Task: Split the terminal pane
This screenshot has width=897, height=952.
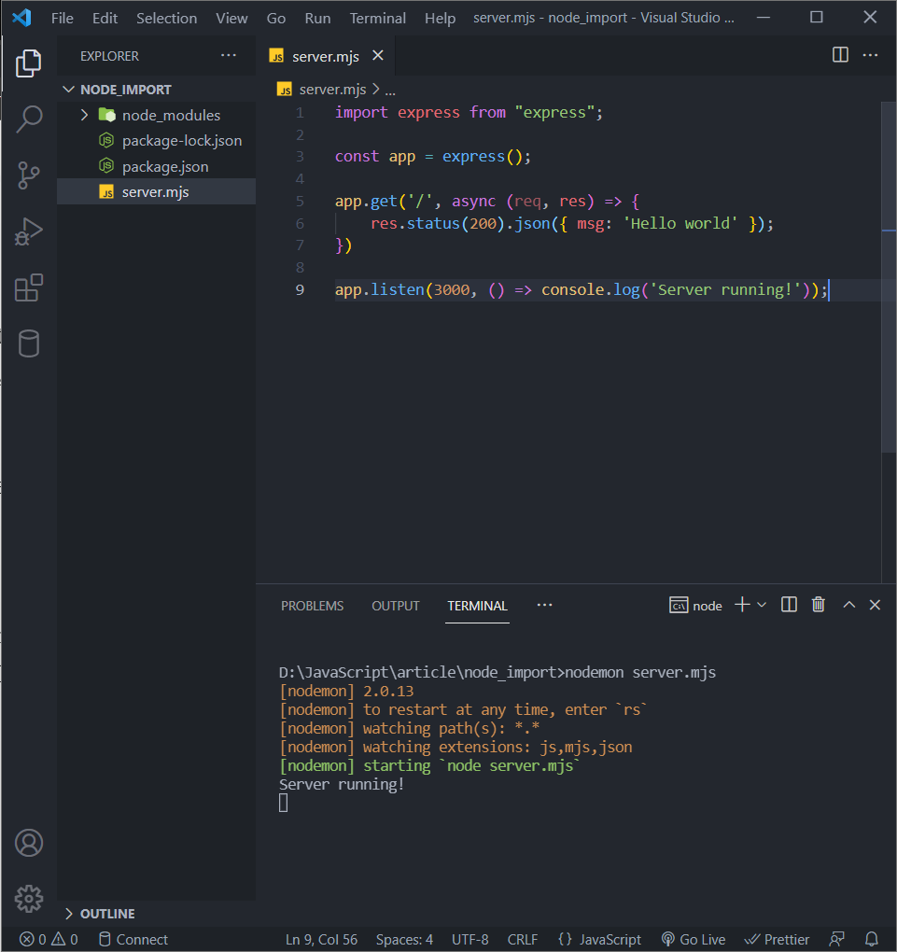Action: tap(788, 604)
